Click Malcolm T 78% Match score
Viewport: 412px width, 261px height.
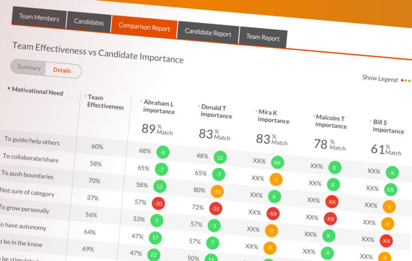(330, 144)
